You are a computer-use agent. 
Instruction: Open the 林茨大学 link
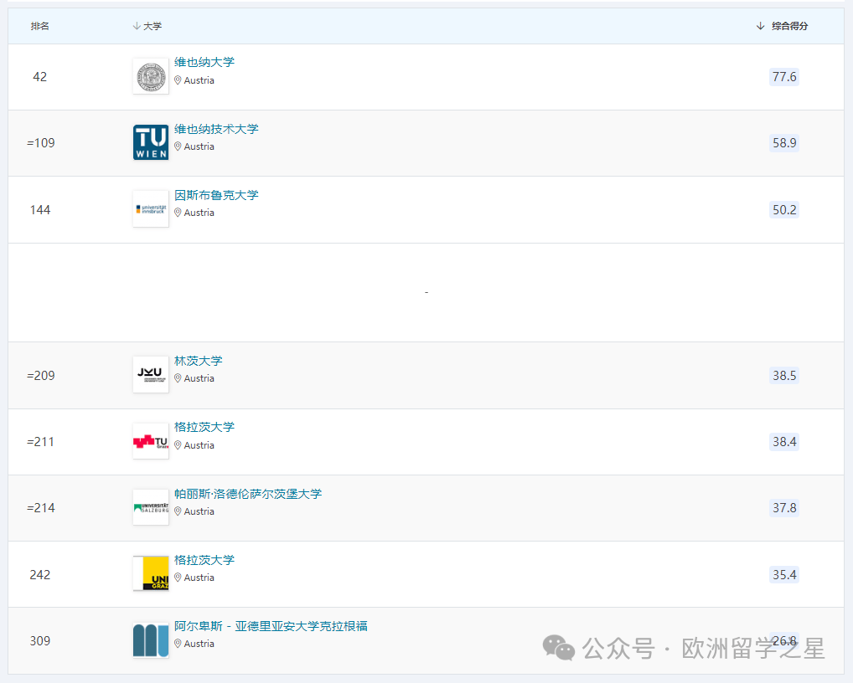199,361
